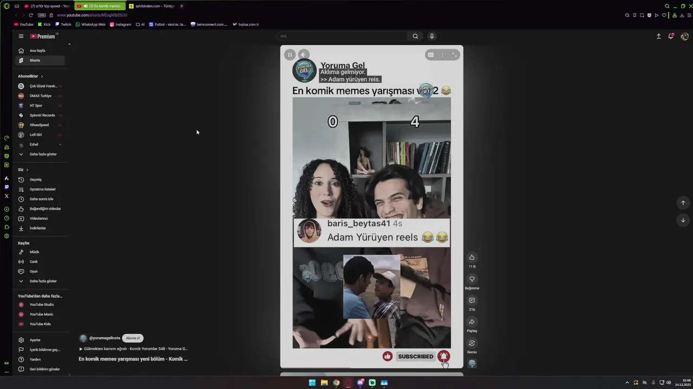Go to next Short down arrow

click(x=683, y=220)
